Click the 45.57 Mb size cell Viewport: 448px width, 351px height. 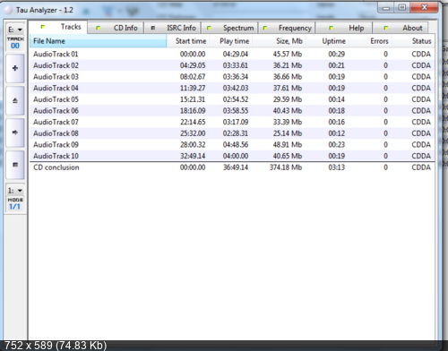tap(288, 54)
